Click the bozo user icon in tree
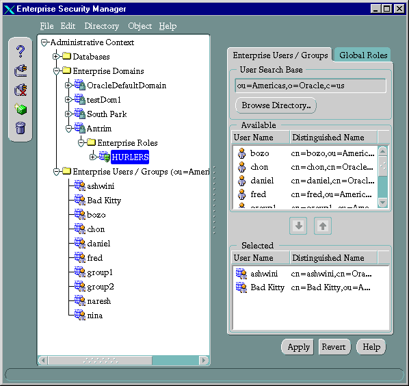The height and width of the screenshot is (386, 409). pyautogui.click(x=80, y=214)
